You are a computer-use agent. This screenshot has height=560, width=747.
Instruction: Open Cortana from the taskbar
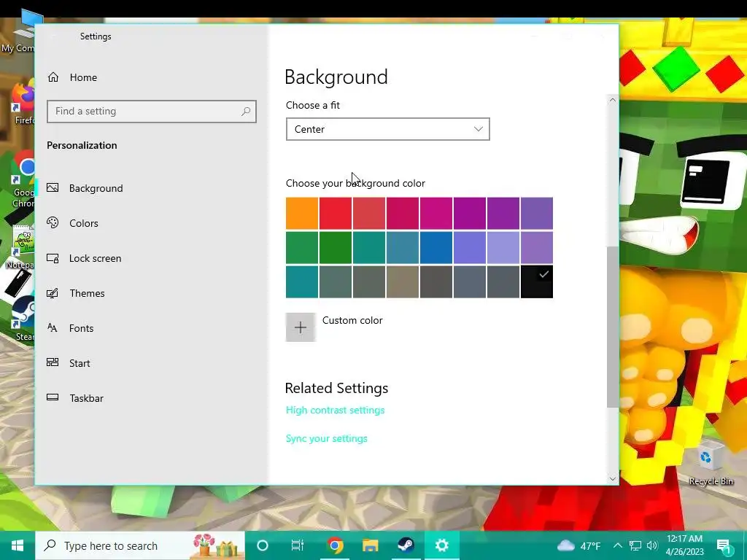(x=263, y=545)
